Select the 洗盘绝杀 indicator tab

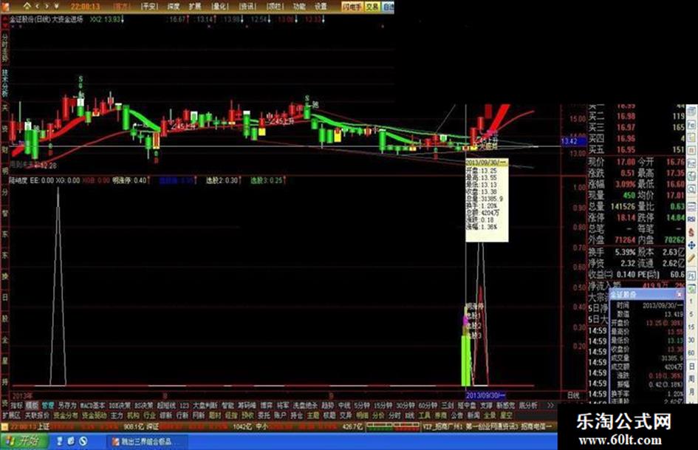click(305, 406)
